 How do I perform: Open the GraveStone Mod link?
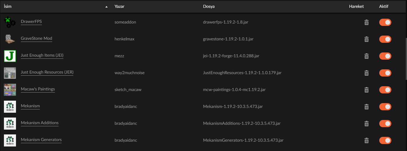pos(37,39)
